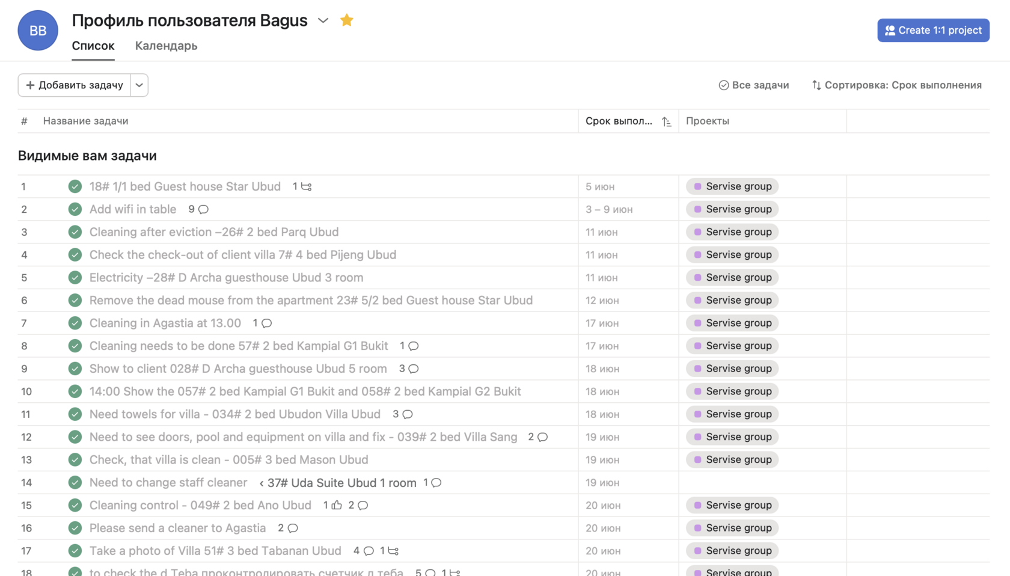Toggle completion of Remove the dead mouse task
1010x576 pixels.
[x=75, y=301]
